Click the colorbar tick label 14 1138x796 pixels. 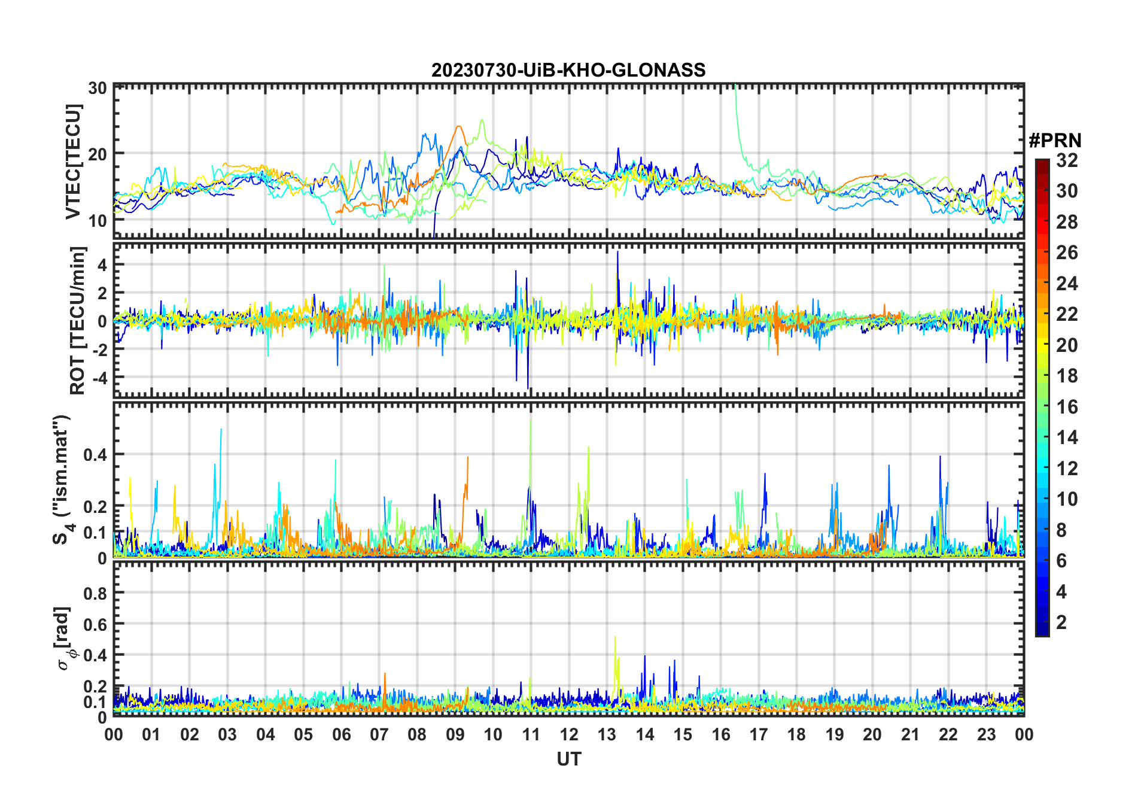pos(1067,438)
